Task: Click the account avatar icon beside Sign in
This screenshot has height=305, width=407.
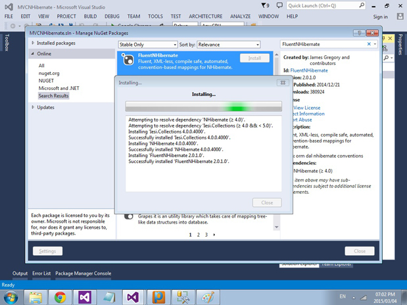Action: 400,16
